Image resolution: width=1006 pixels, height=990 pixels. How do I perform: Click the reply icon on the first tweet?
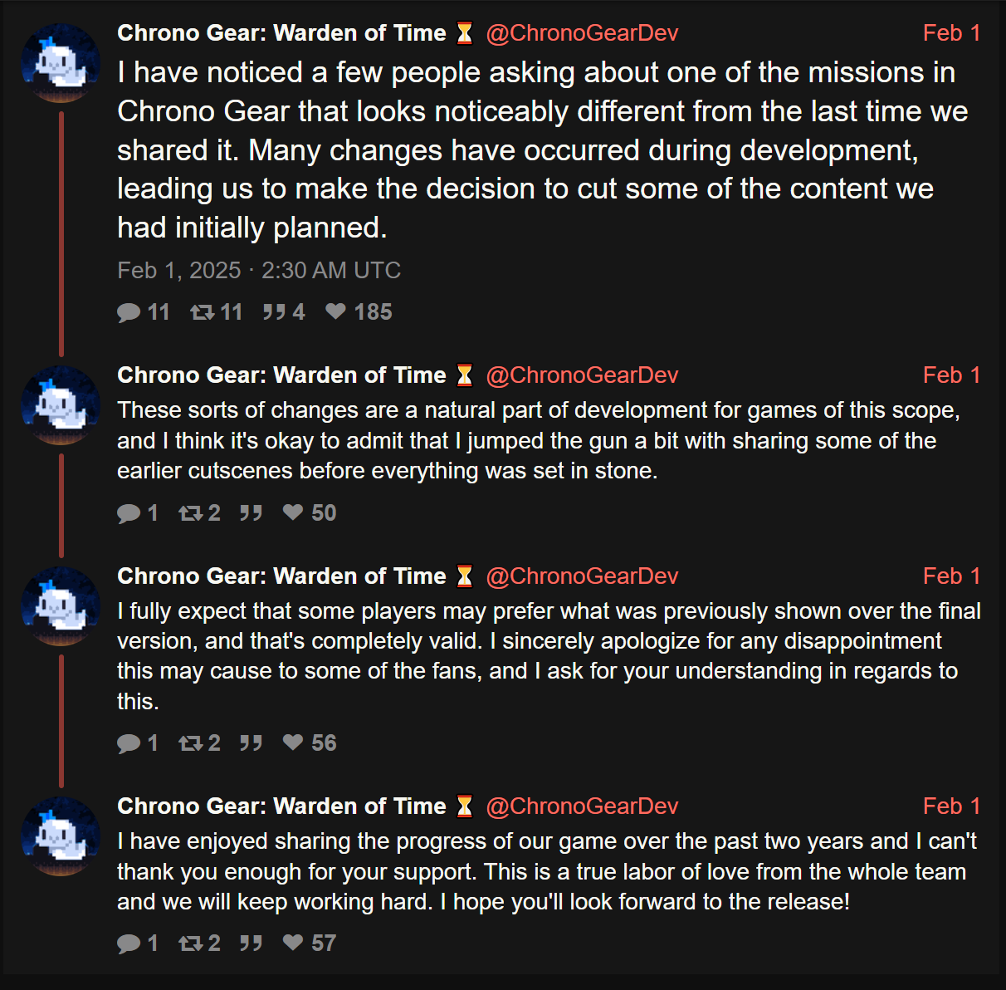click(x=129, y=312)
